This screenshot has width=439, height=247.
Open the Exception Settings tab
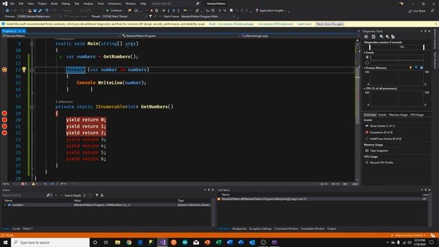point(261,228)
